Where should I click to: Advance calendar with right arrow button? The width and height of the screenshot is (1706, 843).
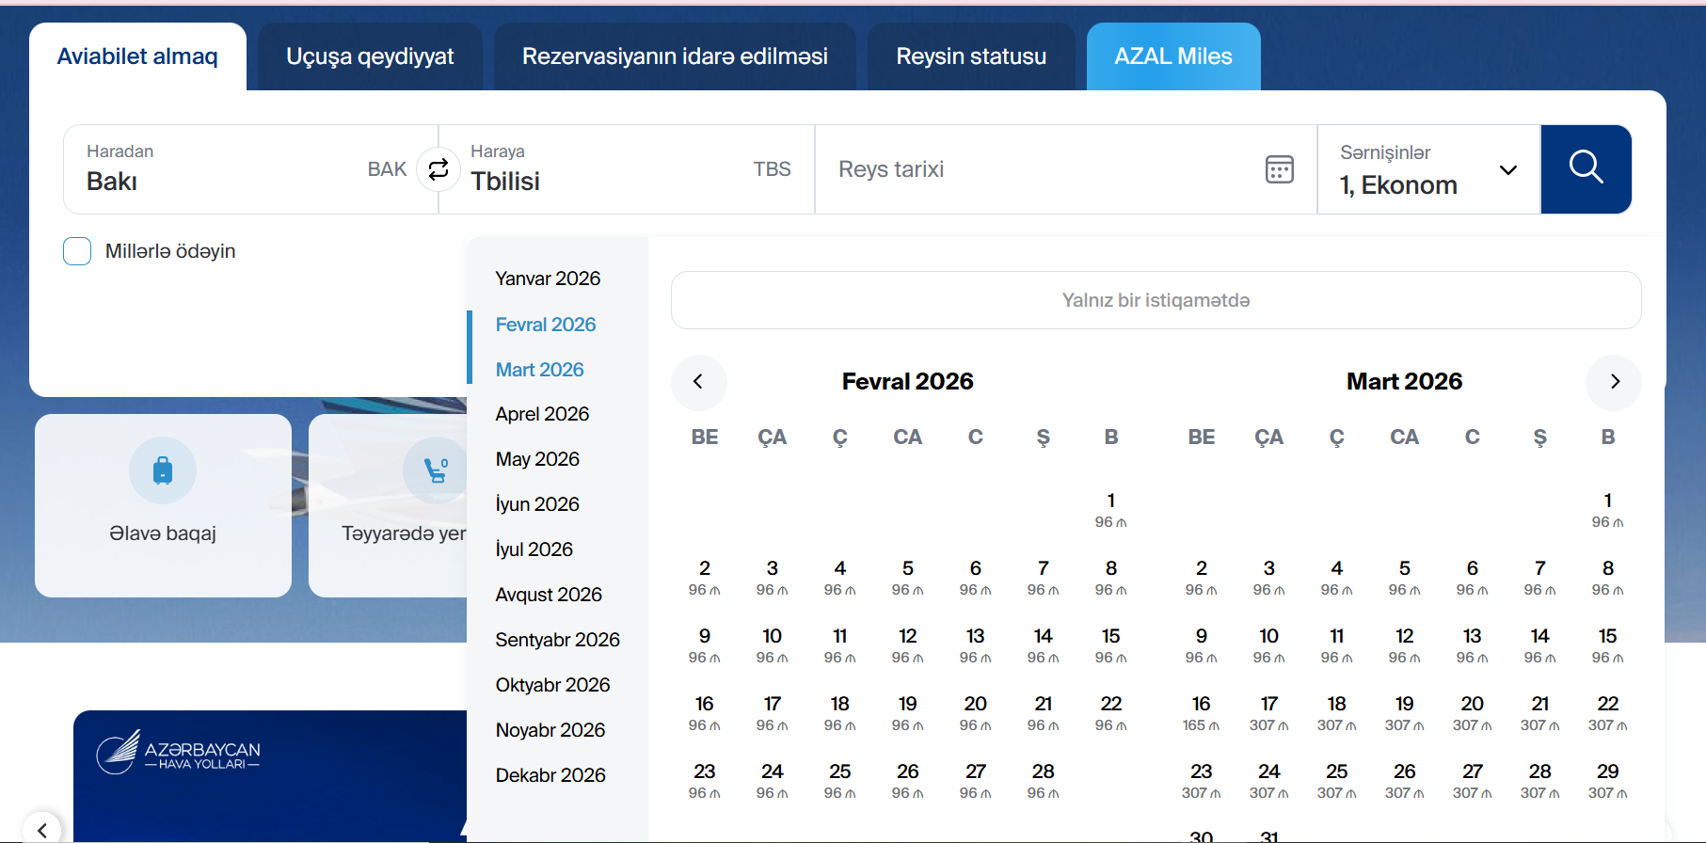pyautogui.click(x=1614, y=382)
